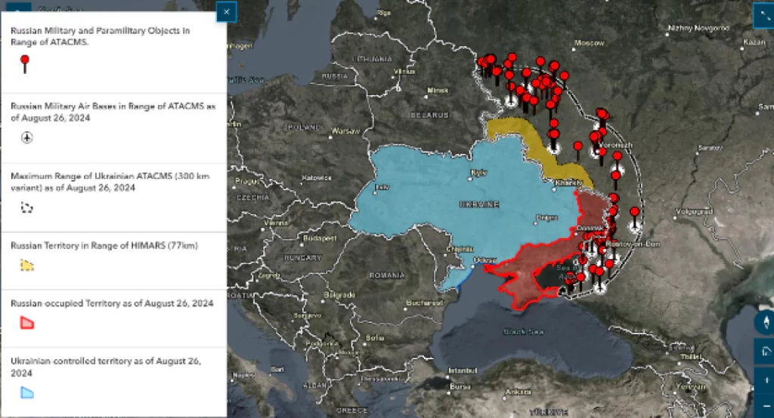Select legend text 'Russian Military and Paramilitary Objects in Range of ATACMS'
The image size is (774, 418).
tap(101, 36)
